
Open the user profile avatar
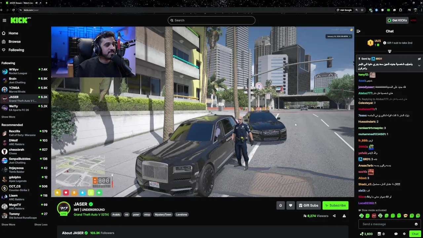[413, 20]
